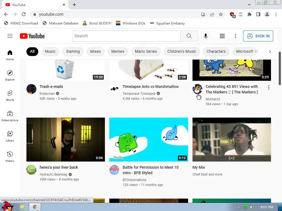The image size is (282, 211).
Task: Open the Chrome profile avatar
Action: 267,14
